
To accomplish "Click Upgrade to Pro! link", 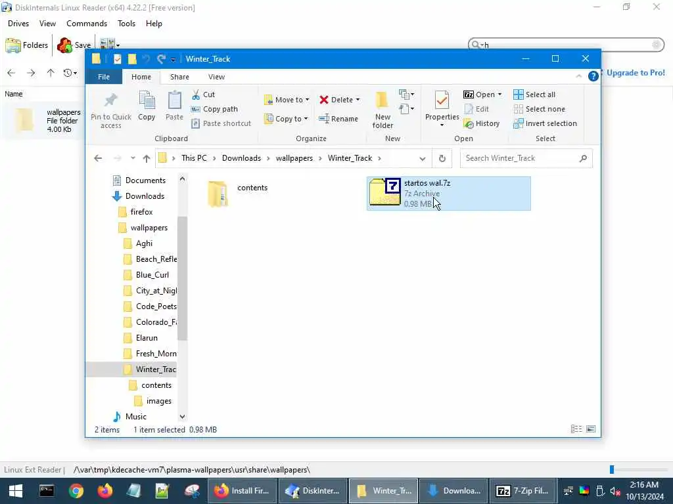I will click(x=636, y=73).
